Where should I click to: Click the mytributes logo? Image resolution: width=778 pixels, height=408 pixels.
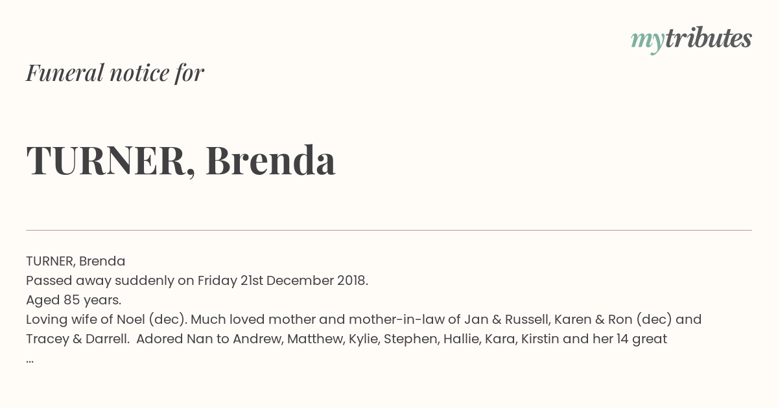(x=691, y=40)
